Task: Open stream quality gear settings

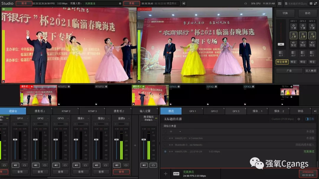Action: coord(299,119)
